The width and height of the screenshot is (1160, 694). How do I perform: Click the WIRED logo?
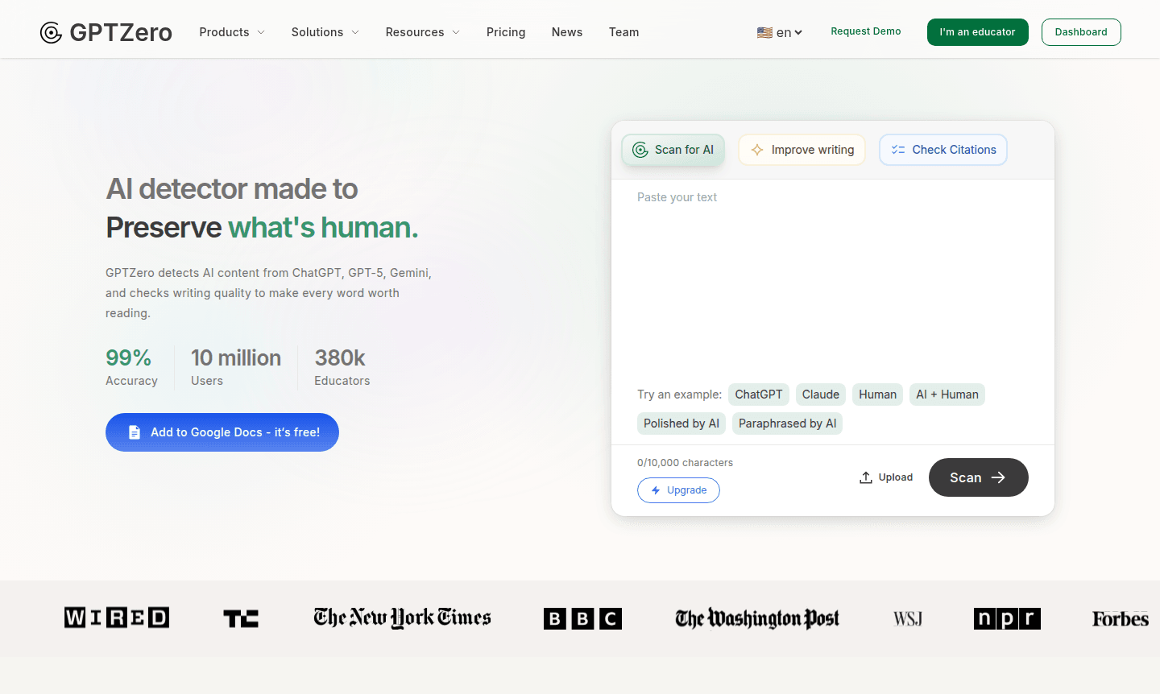(117, 618)
